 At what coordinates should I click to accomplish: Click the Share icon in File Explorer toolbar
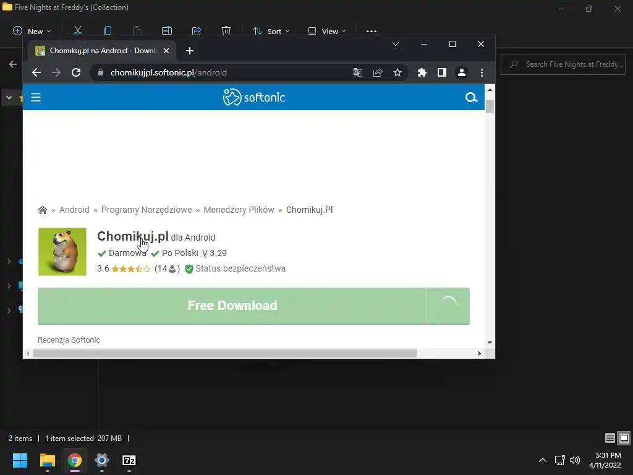coord(197,31)
